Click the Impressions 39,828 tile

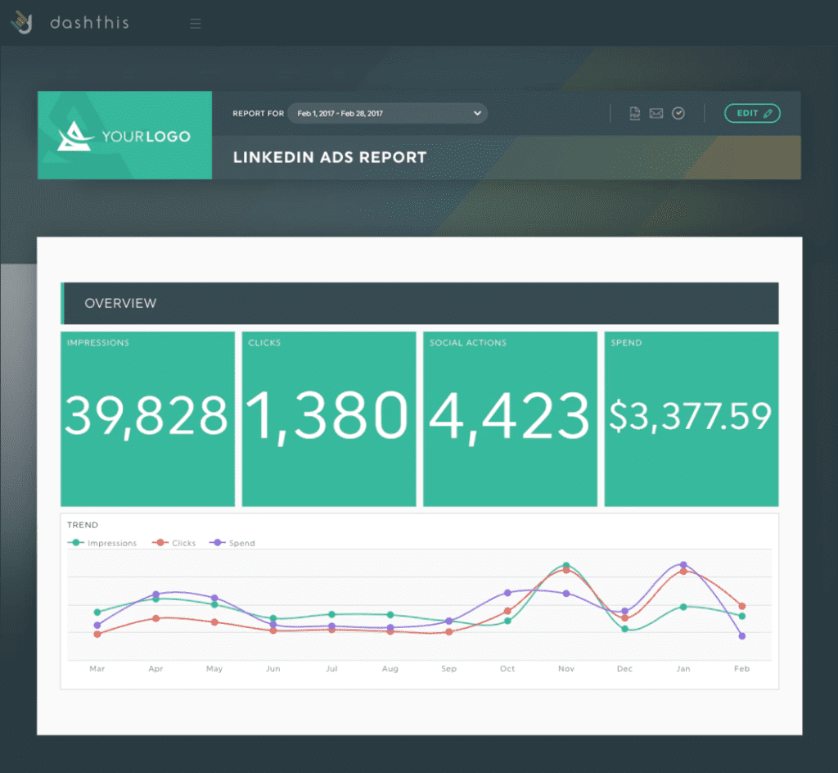pos(147,419)
